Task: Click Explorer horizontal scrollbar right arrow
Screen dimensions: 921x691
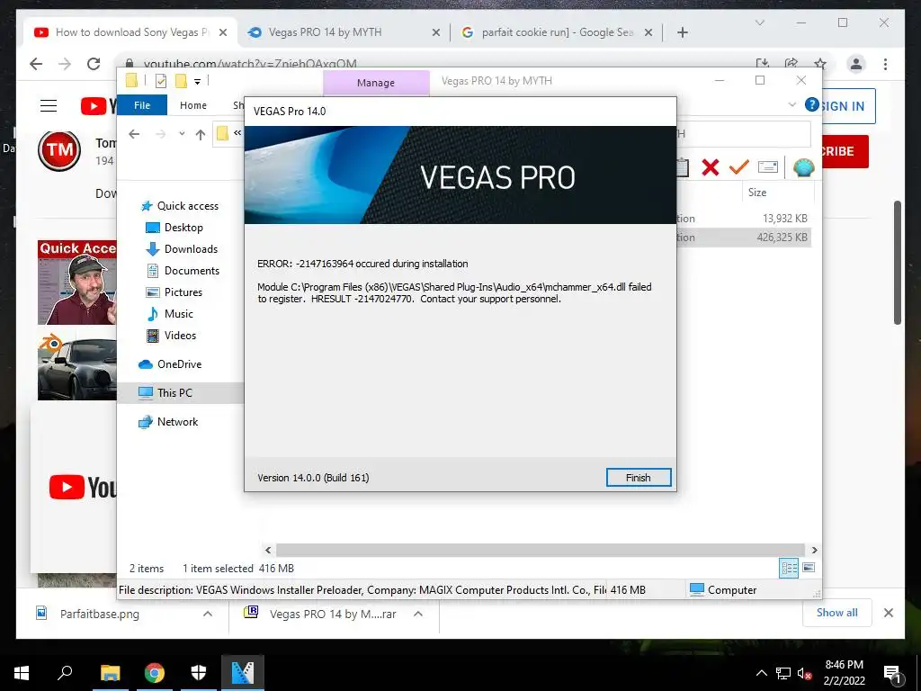Action: 814,550
